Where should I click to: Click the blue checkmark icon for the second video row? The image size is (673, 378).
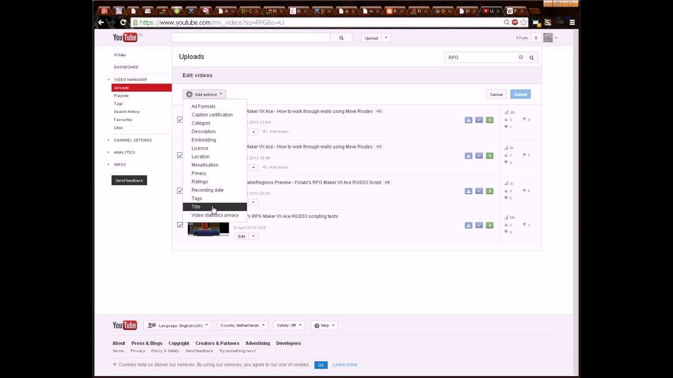[x=479, y=155]
